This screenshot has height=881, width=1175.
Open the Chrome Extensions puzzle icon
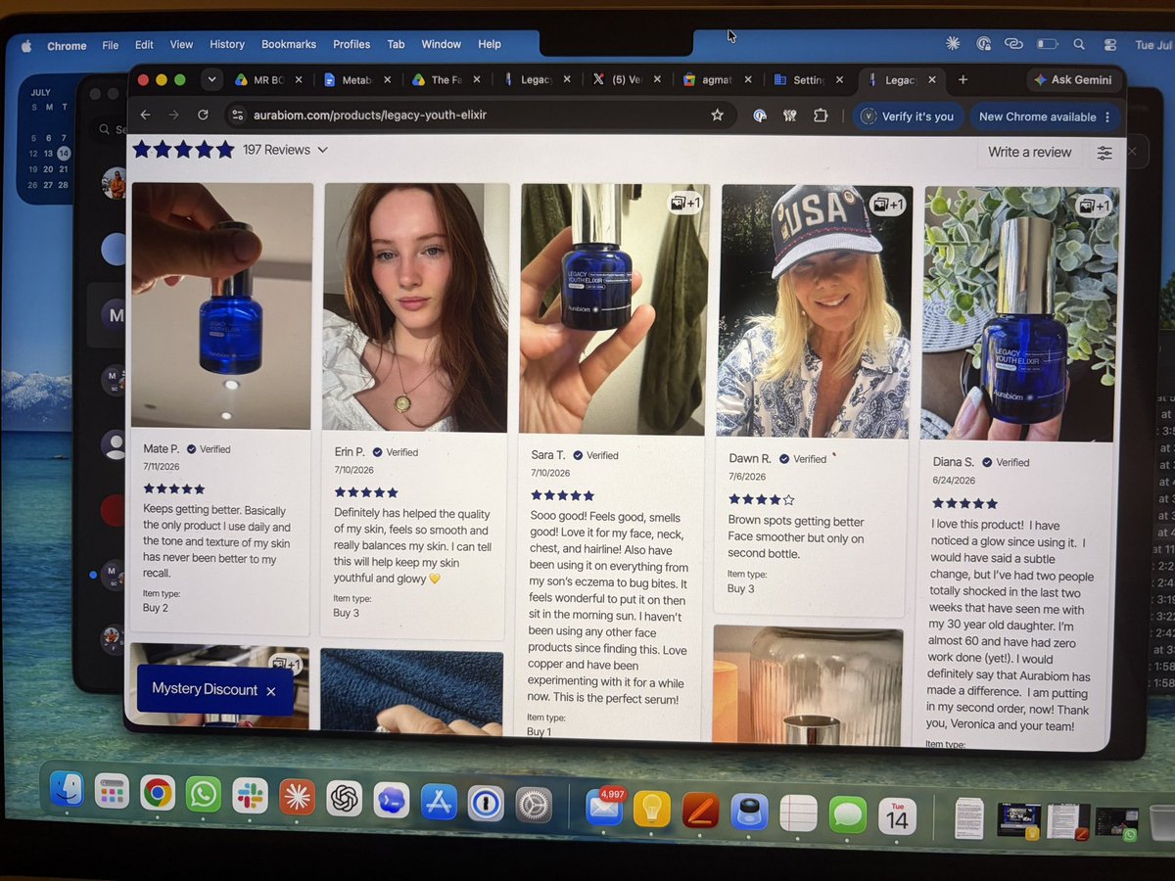click(x=821, y=116)
